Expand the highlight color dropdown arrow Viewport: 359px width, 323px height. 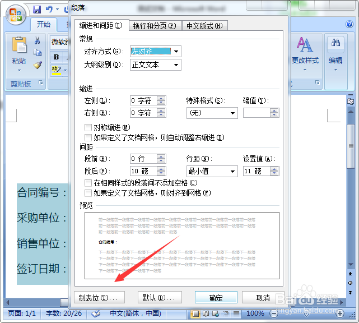click(x=66, y=71)
